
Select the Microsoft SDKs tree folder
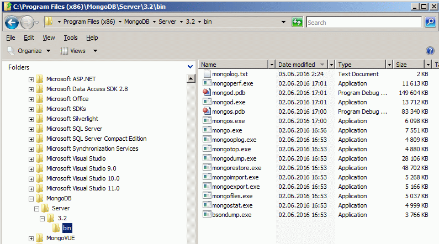coord(66,109)
